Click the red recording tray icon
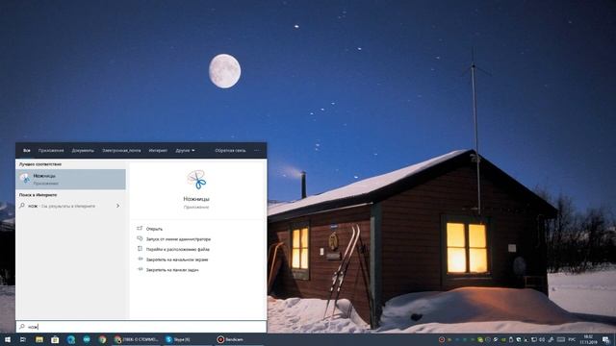Screen dimensions: 616x346 click(442, 339)
